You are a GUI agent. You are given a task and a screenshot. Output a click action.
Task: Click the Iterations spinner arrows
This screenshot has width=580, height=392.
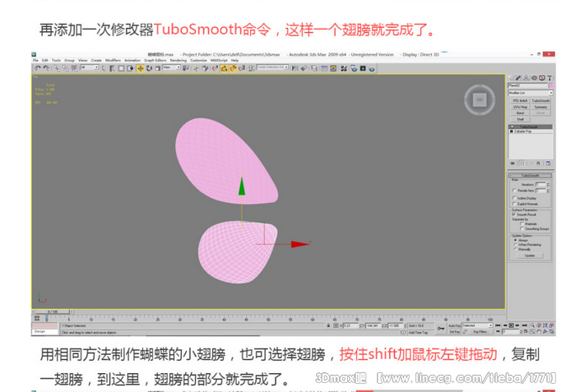pyautogui.click(x=548, y=184)
